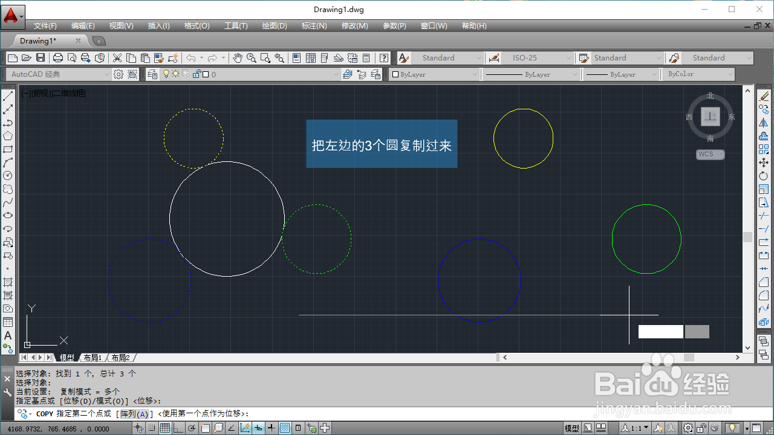Toggle Transparency display in status bar
This screenshot has width=774, height=435.
tap(285, 428)
